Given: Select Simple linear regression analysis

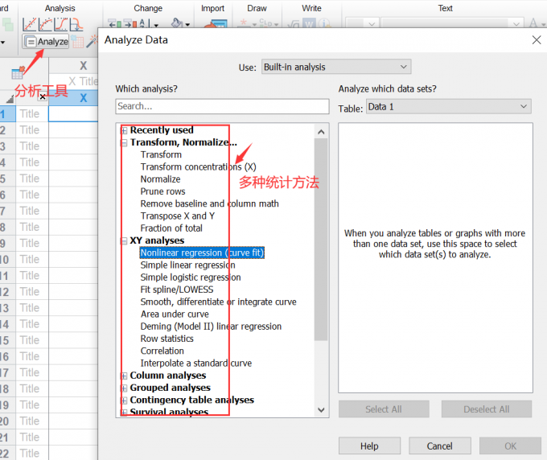Looking at the screenshot, I should pyautogui.click(x=187, y=265).
